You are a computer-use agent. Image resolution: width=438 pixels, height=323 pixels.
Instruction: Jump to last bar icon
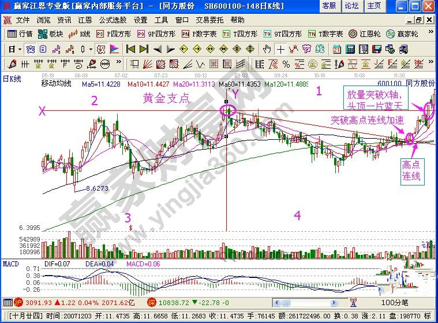point(144,50)
